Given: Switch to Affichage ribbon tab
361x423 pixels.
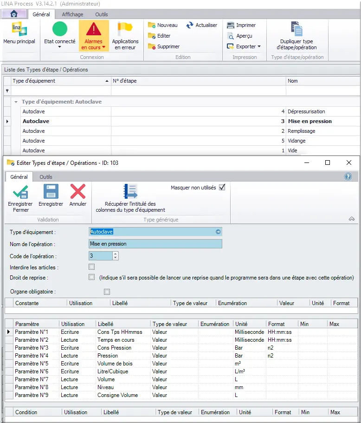Looking at the screenshot, I should point(72,14).
